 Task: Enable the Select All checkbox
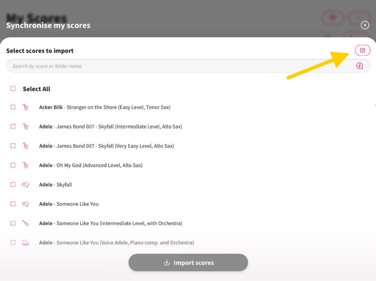pos(13,89)
